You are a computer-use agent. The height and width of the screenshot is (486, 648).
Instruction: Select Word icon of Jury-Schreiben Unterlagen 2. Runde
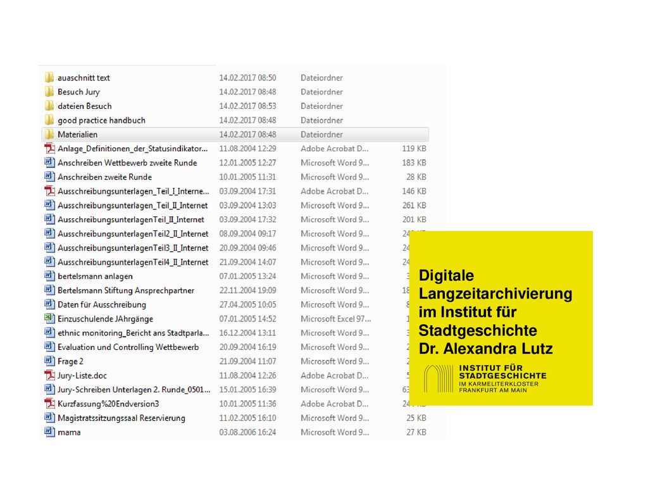[x=49, y=389]
